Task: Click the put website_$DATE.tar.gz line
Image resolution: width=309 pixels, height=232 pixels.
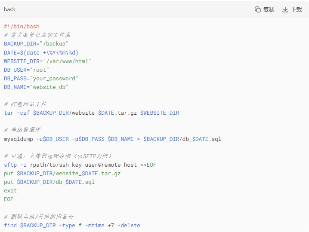Action: [x=62, y=173]
